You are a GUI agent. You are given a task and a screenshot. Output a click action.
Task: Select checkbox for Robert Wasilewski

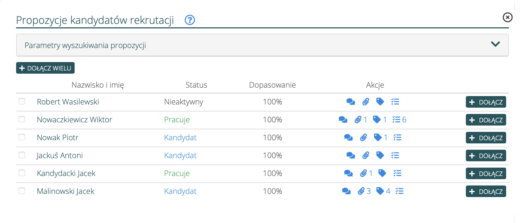[x=22, y=102]
